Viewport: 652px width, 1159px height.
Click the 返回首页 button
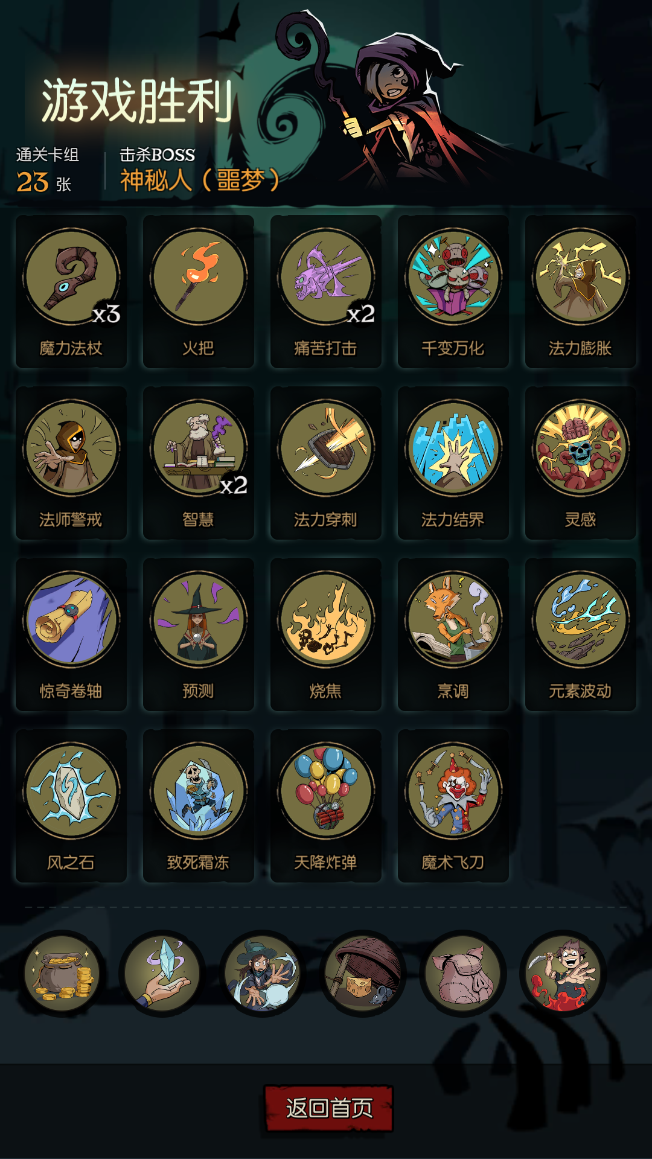pyautogui.click(x=329, y=1108)
